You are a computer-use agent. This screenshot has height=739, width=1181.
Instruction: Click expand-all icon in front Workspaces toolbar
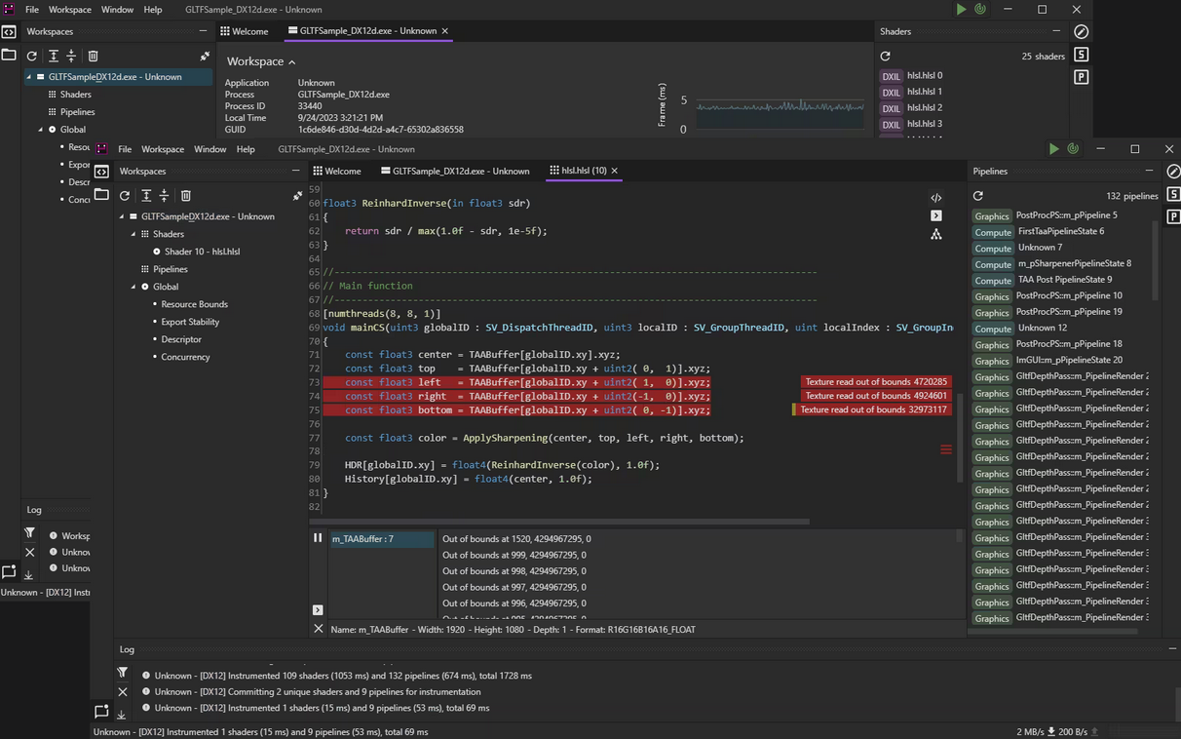point(145,196)
